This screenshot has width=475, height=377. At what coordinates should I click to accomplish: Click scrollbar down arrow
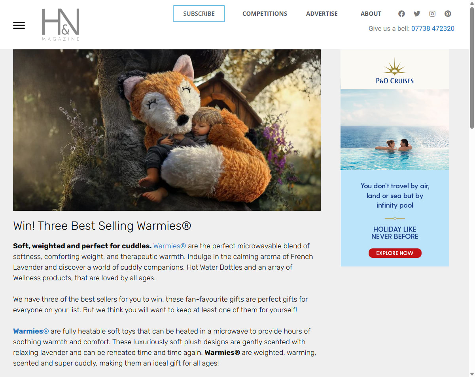[x=471, y=373]
